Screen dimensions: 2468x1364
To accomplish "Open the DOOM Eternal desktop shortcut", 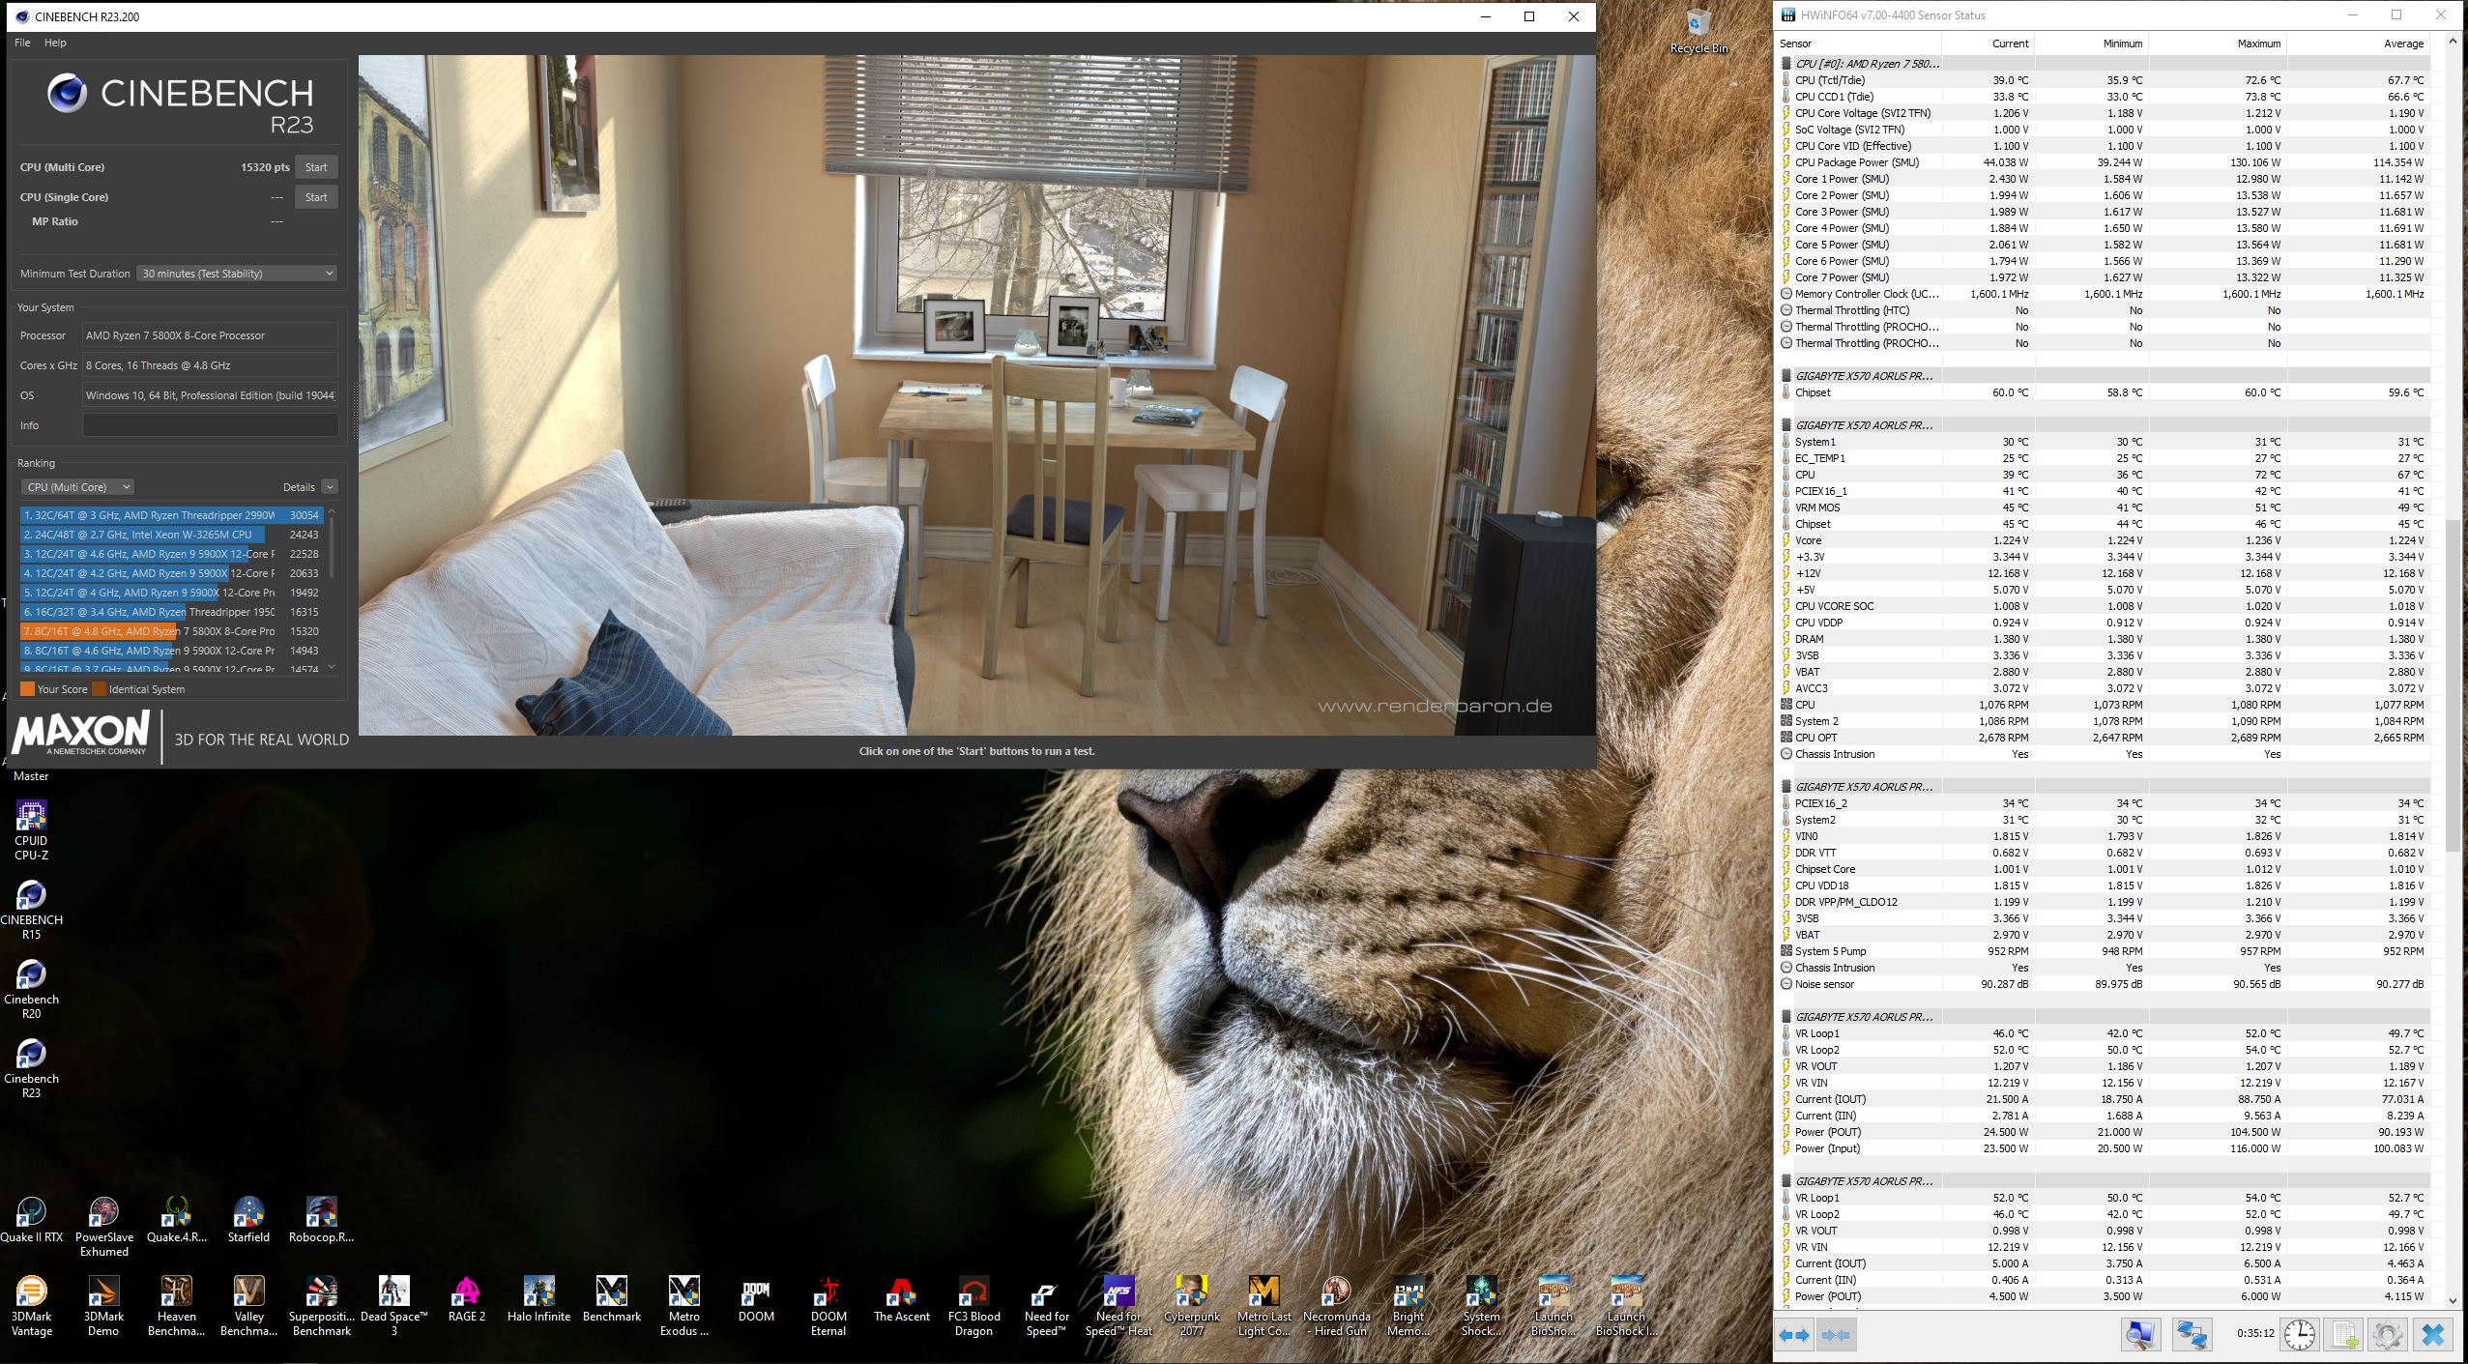I will [828, 1306].
